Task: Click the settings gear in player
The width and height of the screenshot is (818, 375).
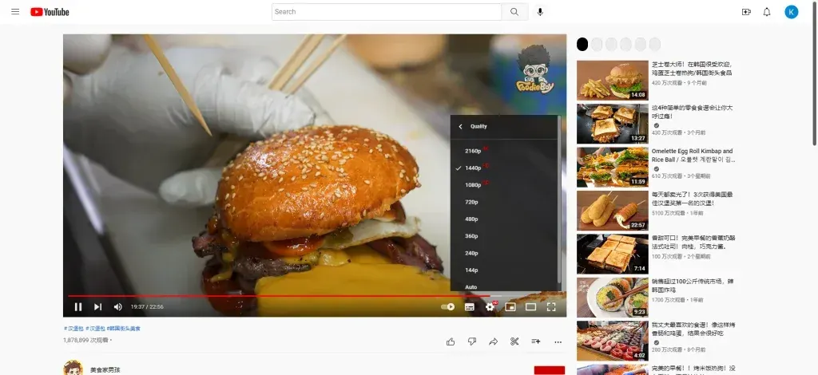Action: tap(490, 306)
